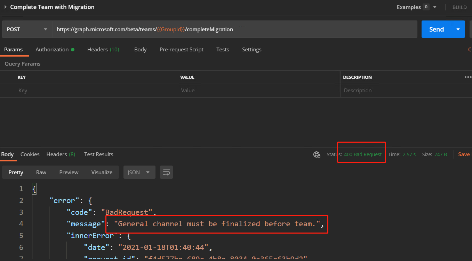Select the Visualize view
This screenshot has height=261, width=472.
pos(102,172)
